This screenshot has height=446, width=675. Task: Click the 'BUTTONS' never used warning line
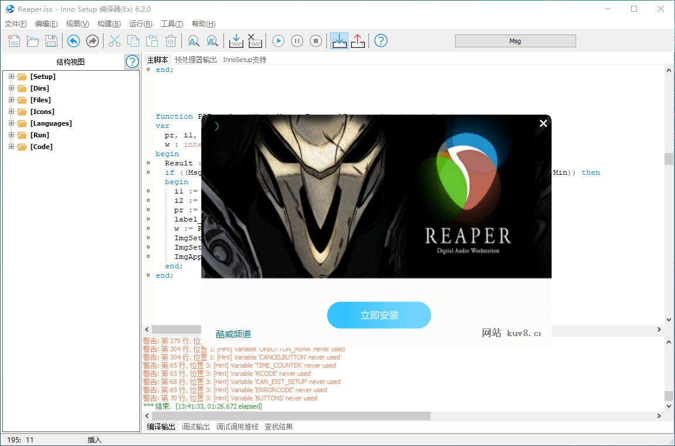coord(230,398)
